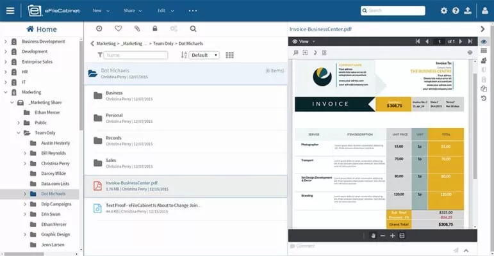Open the hamburger menu in the header

pos(10,10)
